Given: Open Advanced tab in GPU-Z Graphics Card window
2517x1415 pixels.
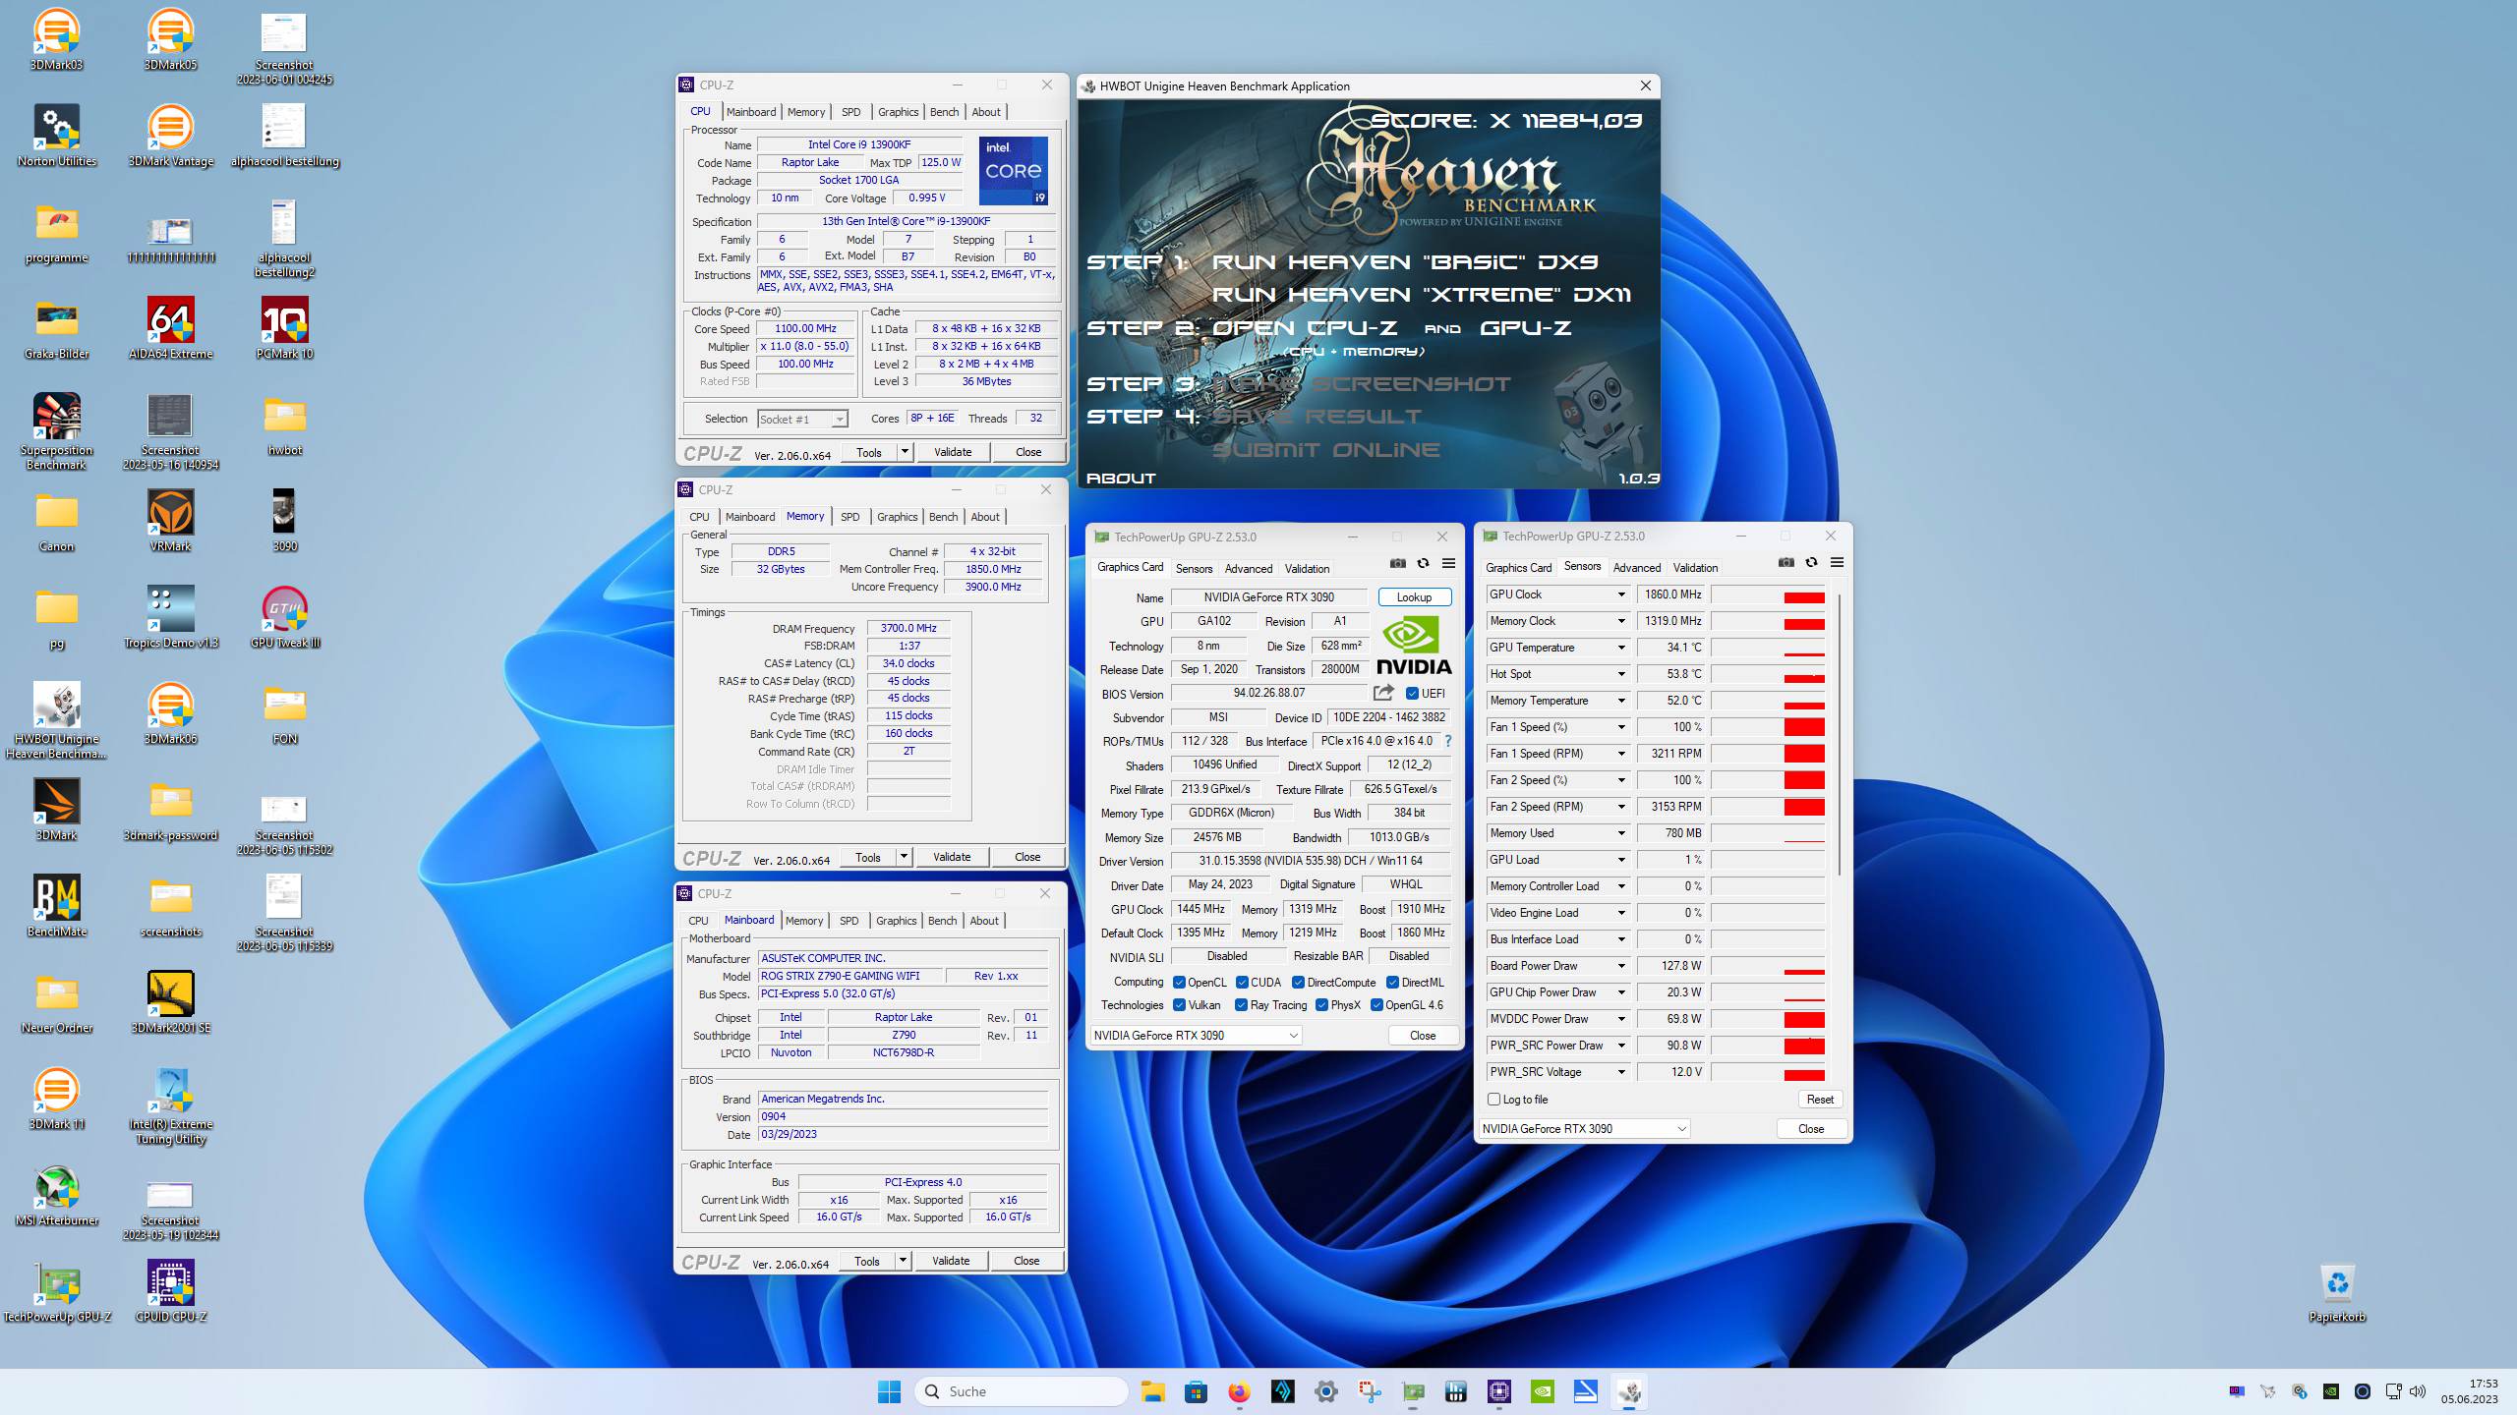Looking at the screenshot, I should 1249,569.
